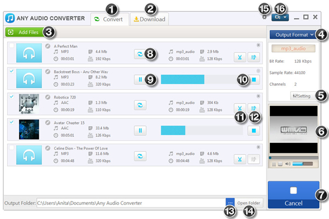Remove Backstreet Boys track from the list
The width and height of the screenshot is (329, 219).
258,71
